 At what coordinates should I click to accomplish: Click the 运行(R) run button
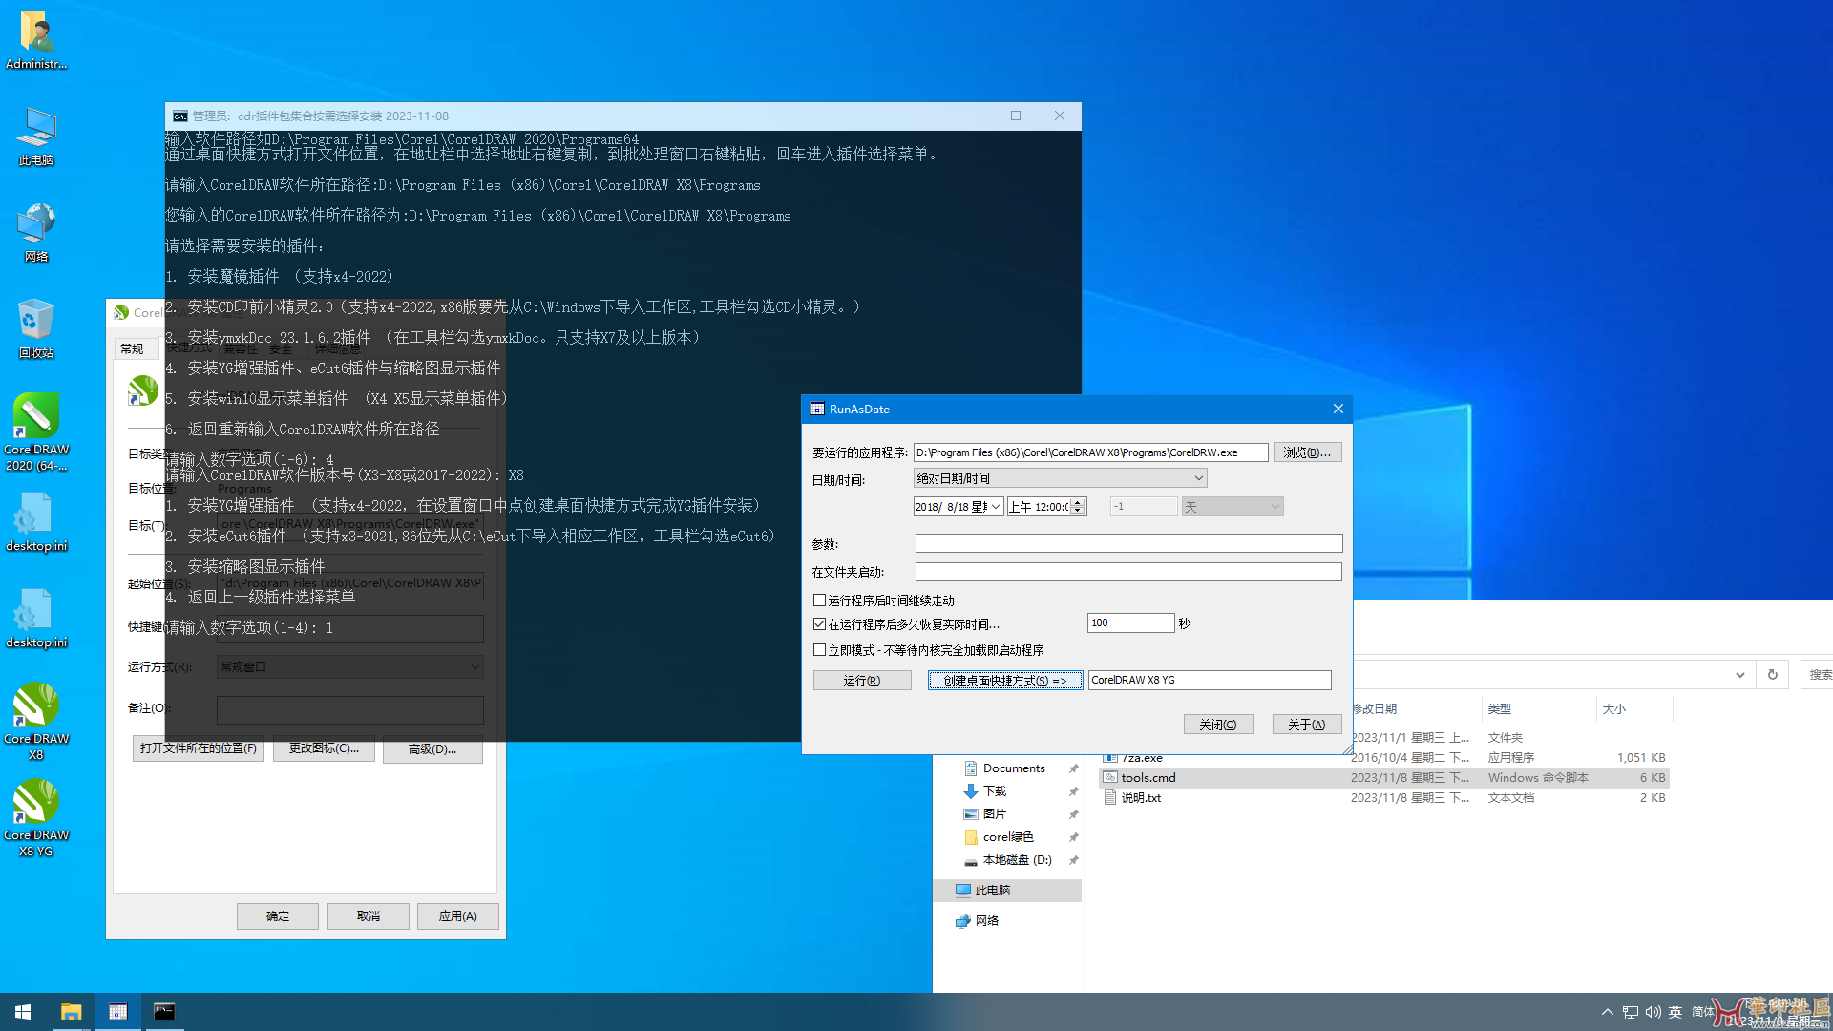(x=862, y=681)
